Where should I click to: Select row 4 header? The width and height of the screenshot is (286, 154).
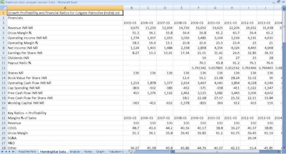click(3, 28)
